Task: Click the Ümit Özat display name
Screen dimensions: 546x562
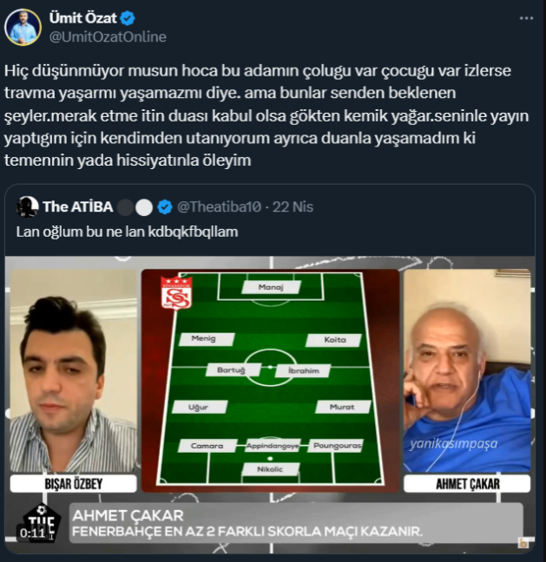Action: pyautogui.click(x=82, y=18)
